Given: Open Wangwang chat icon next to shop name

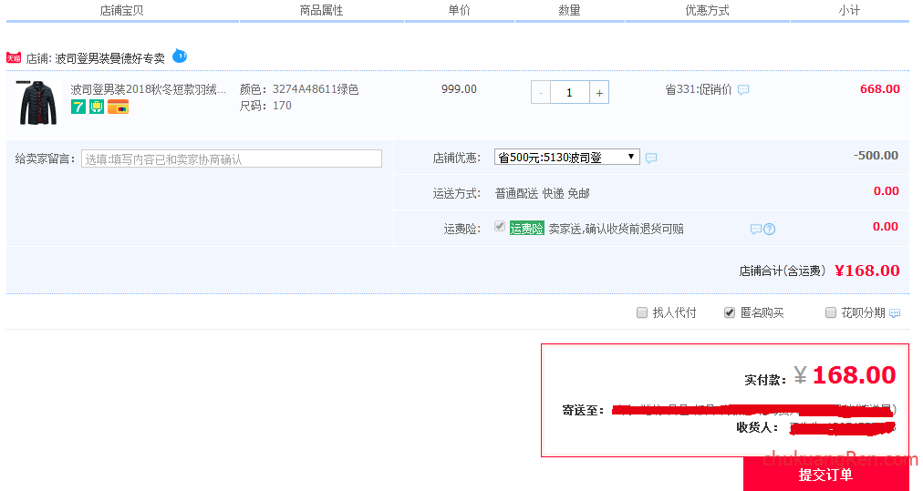Looking at the screenshot, I should pos(180,56).
